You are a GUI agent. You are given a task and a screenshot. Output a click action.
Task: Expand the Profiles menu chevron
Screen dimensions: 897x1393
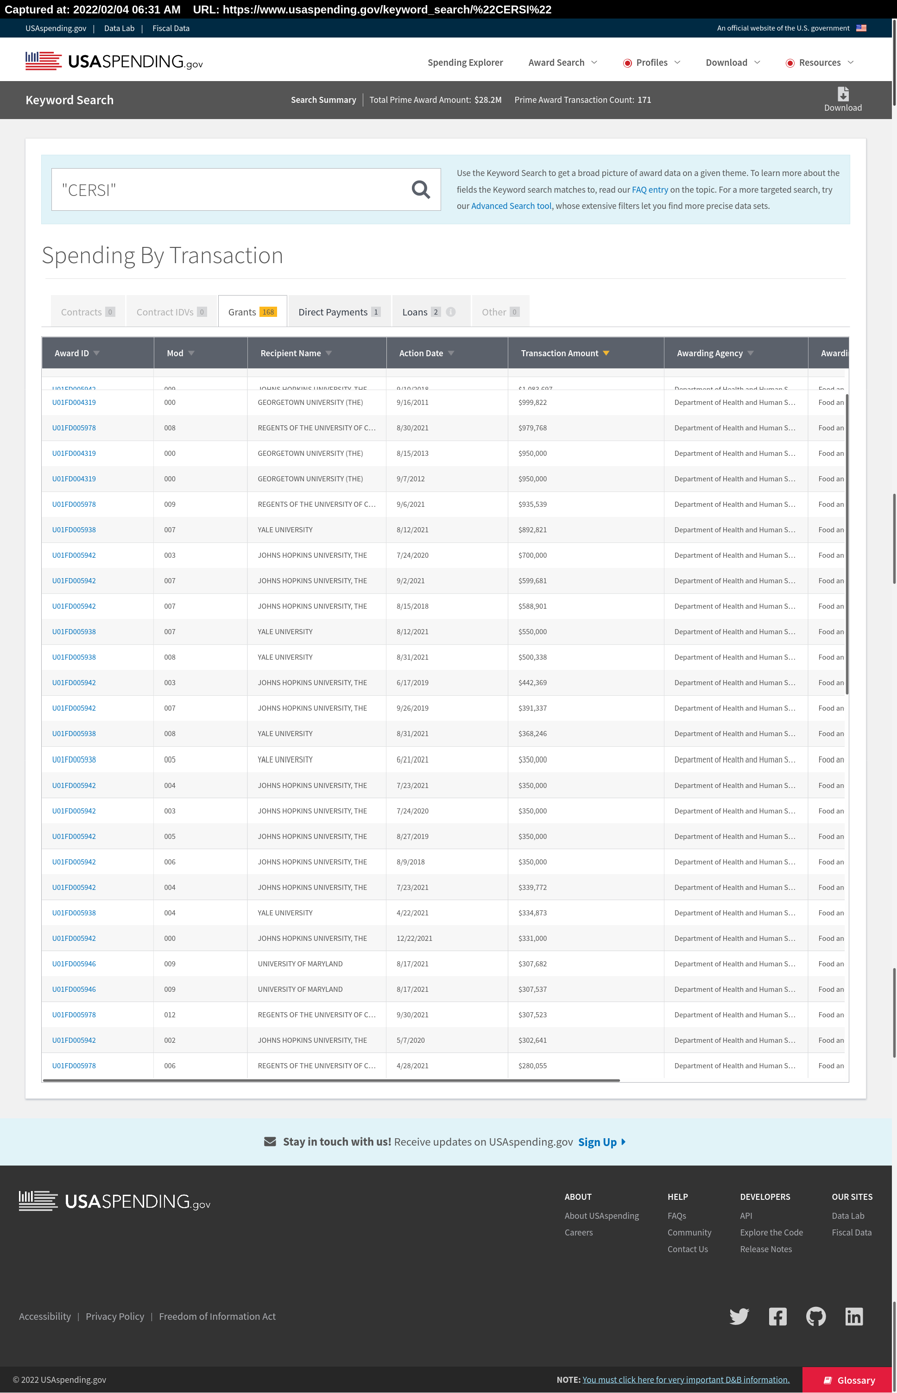tap(677, 63)
